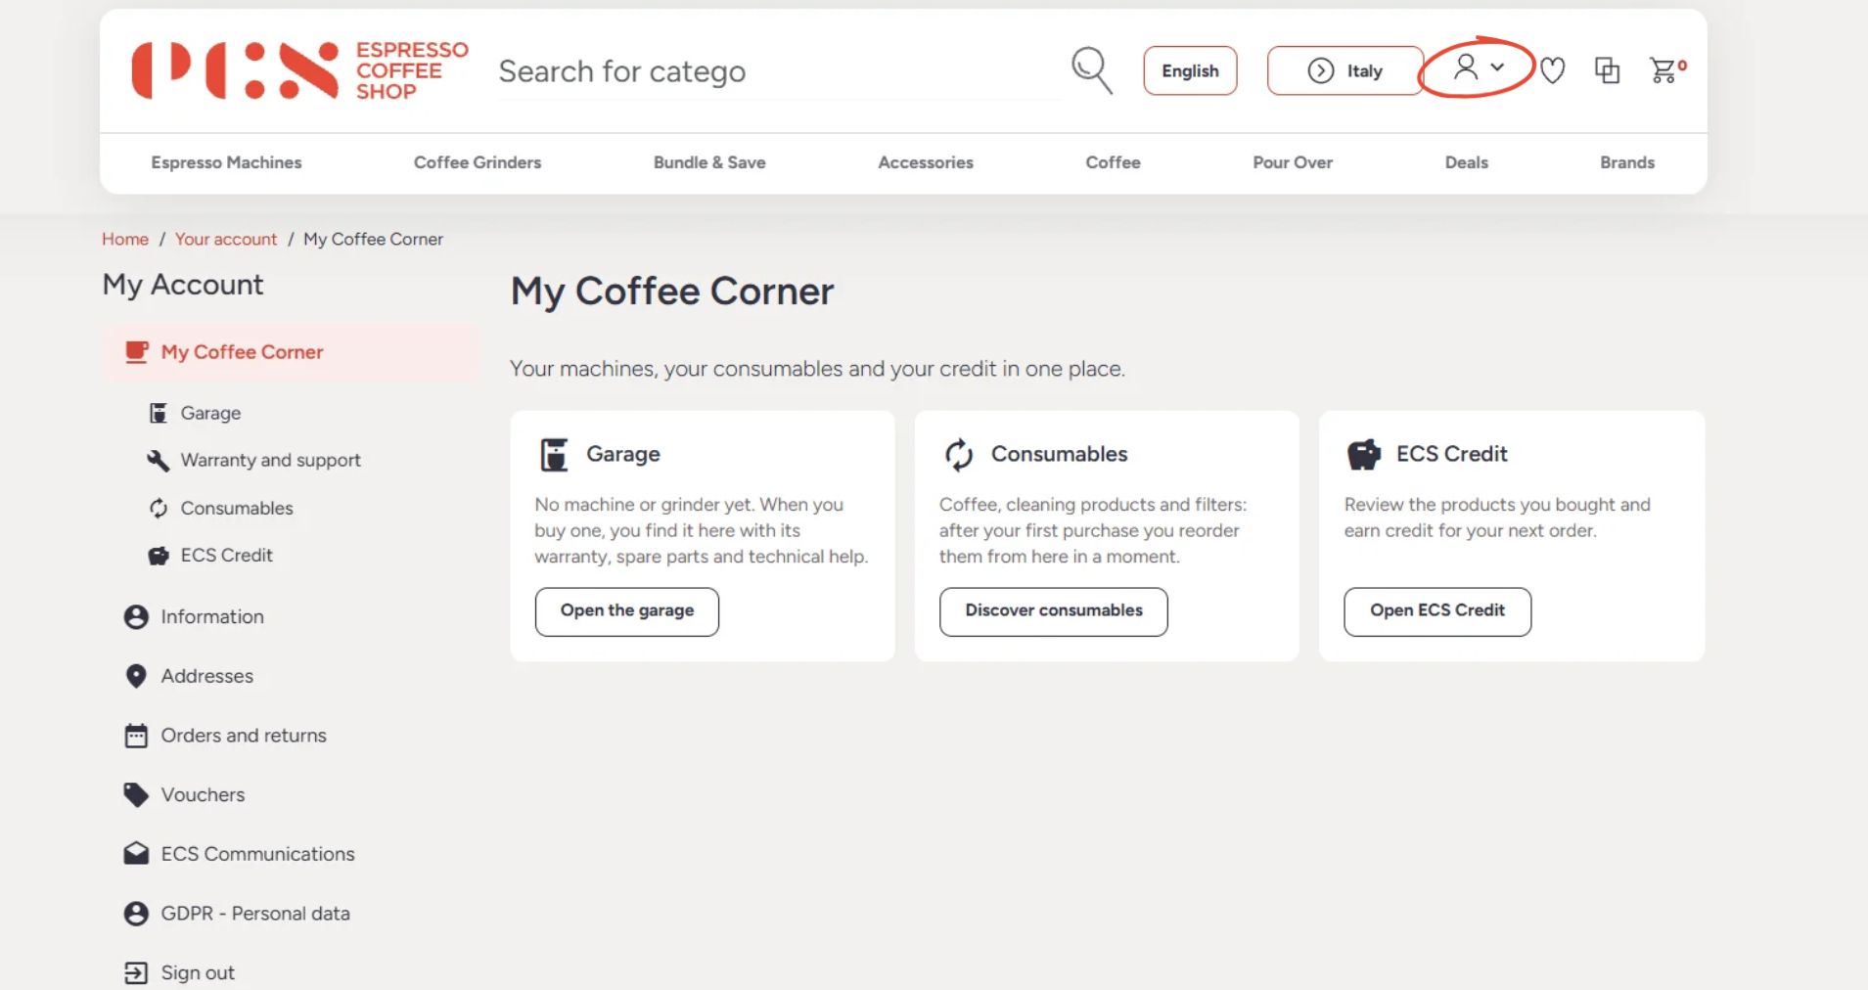Image resolution: width=1868 pixels, height=990 pixels.
Task: Open the English language selector
Action: click(x=1190, y=70)
